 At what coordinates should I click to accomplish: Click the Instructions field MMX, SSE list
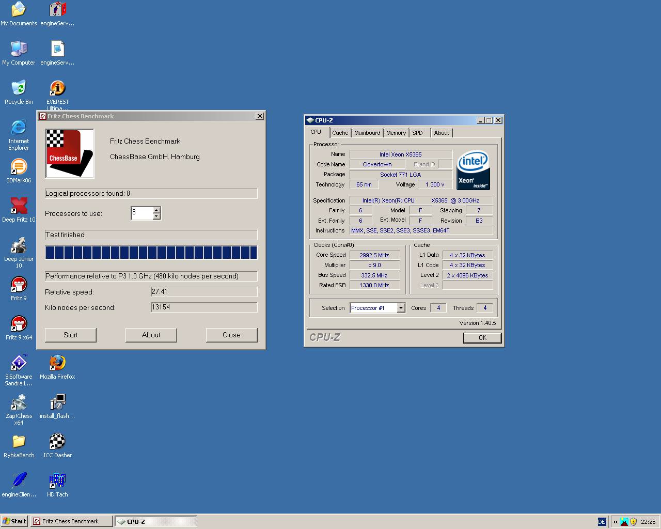tap(421, 230)
